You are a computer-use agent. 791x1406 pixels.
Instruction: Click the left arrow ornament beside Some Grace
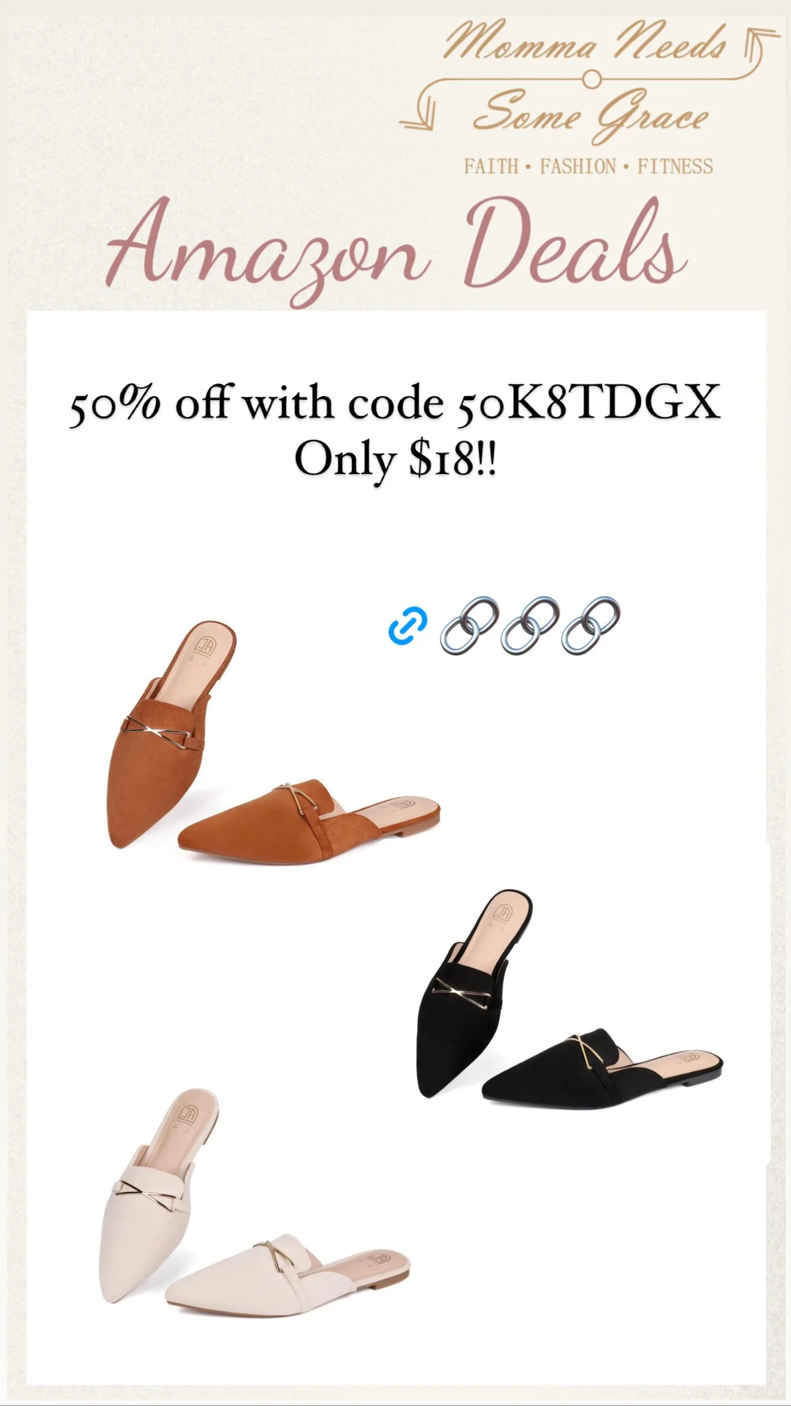pos(418,114)
